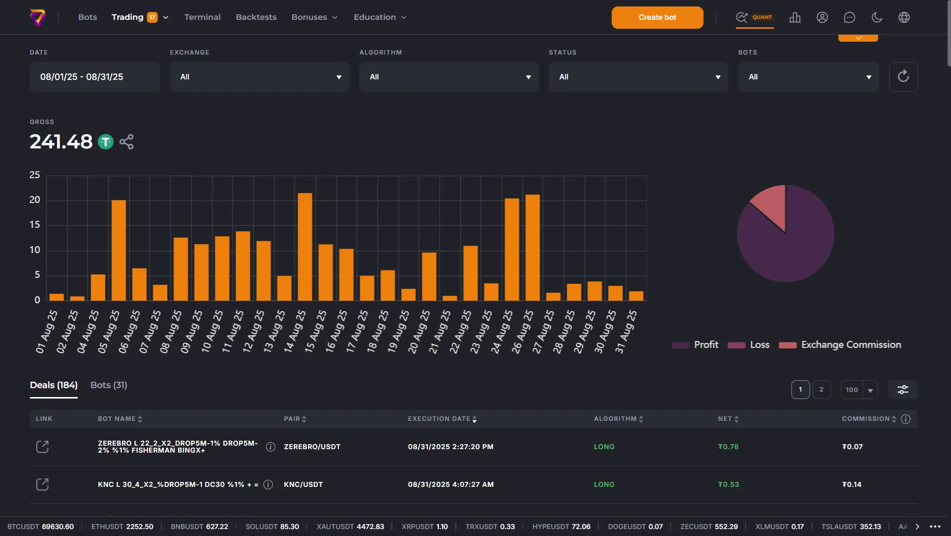
Task: Open the chat messages icon
Action: click(849, 17)
